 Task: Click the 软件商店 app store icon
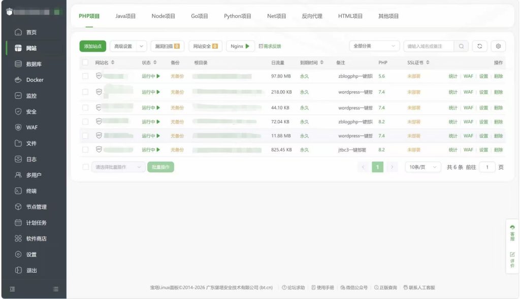(x=18, y=239)
